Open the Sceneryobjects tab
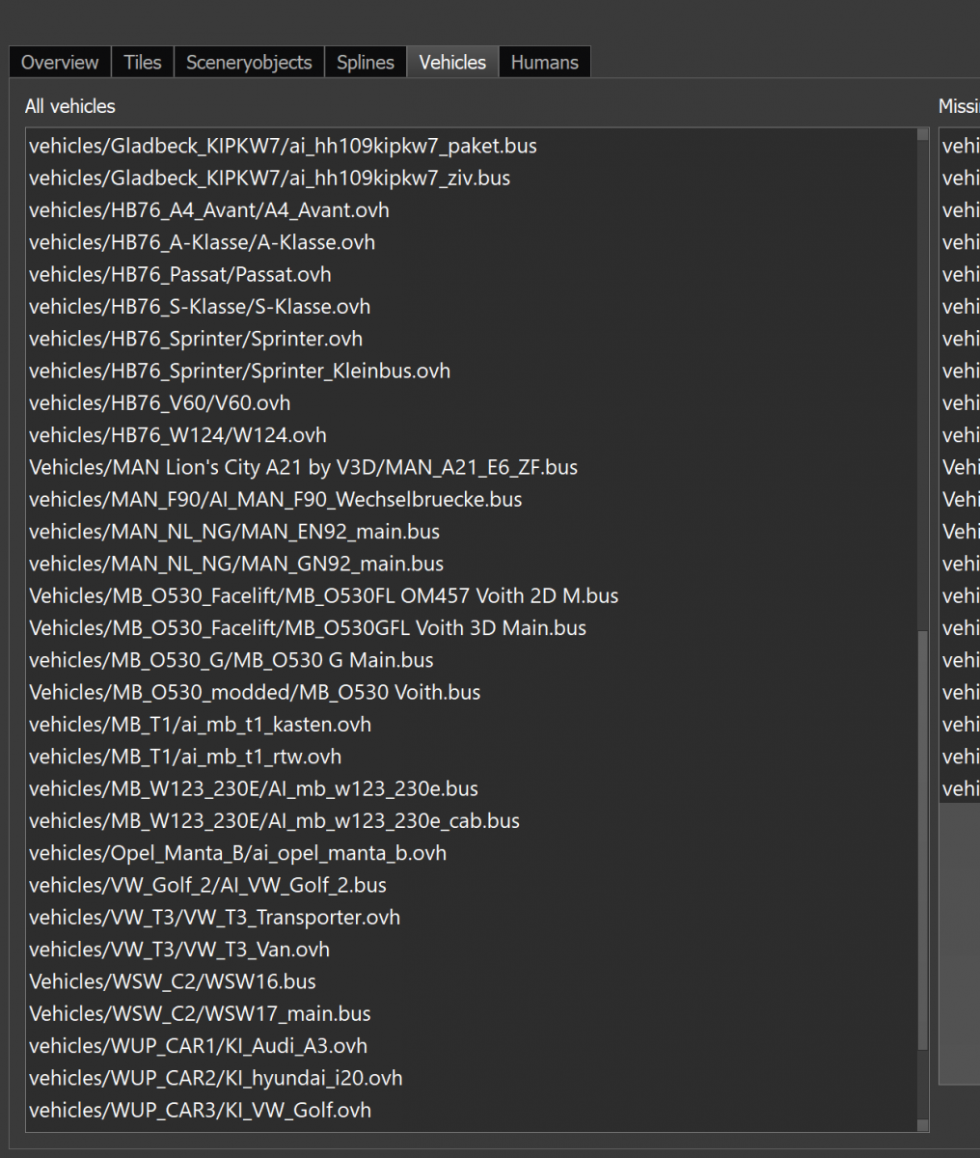This screenshot has width=980, height=1158. tap(249, 63)
